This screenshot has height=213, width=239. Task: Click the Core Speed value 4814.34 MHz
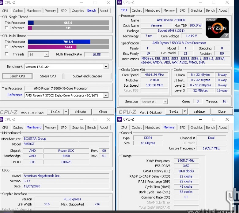[x=154, y=75]
